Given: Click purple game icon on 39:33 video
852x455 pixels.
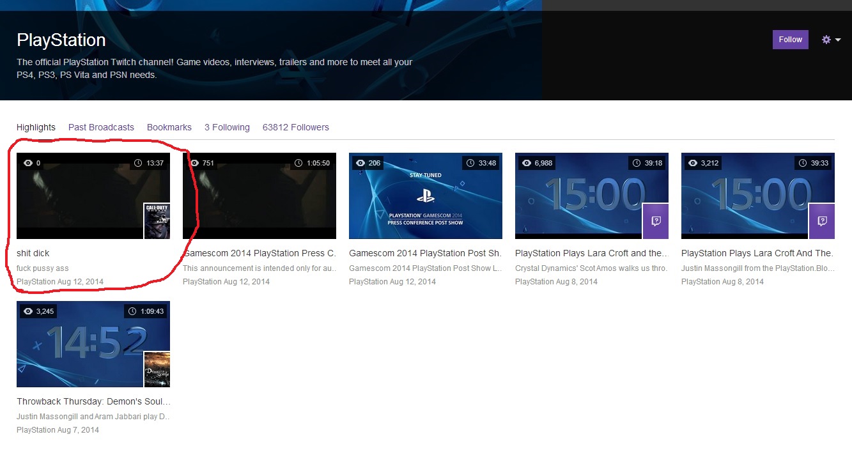Looking at the screenshot, I should point(821,221).
